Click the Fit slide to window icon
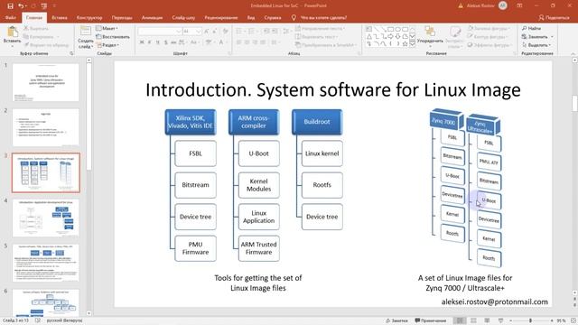This screenshot has width=578, height=325. (573, 320)
